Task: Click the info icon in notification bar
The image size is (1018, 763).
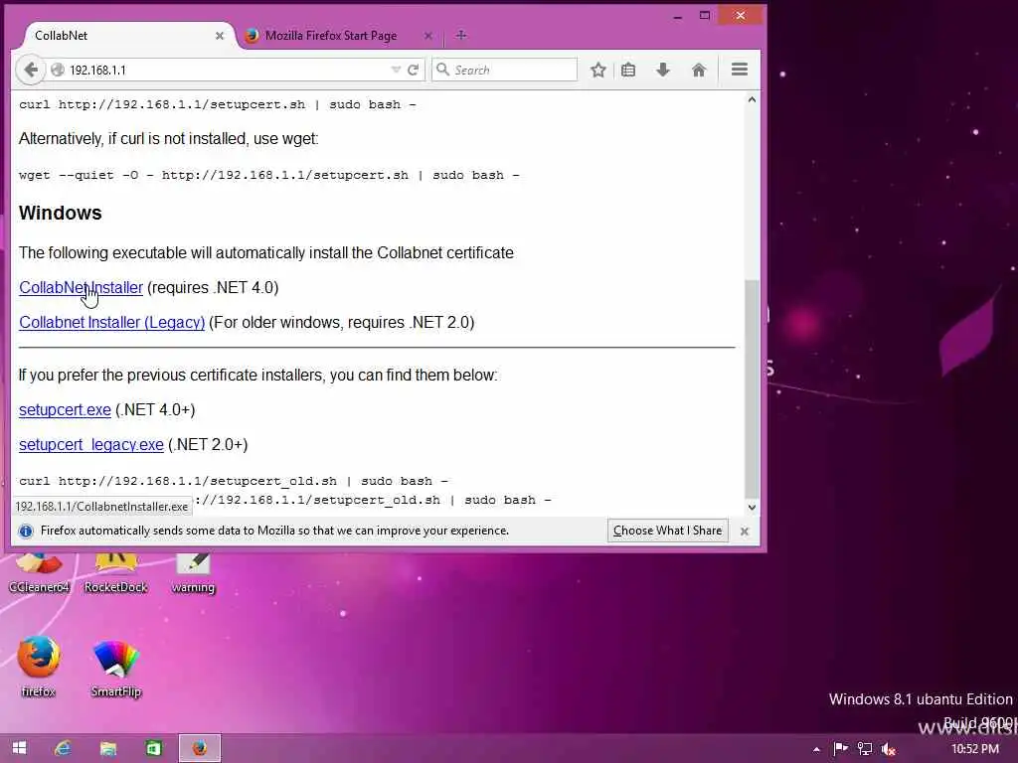Action: [26, 531]
